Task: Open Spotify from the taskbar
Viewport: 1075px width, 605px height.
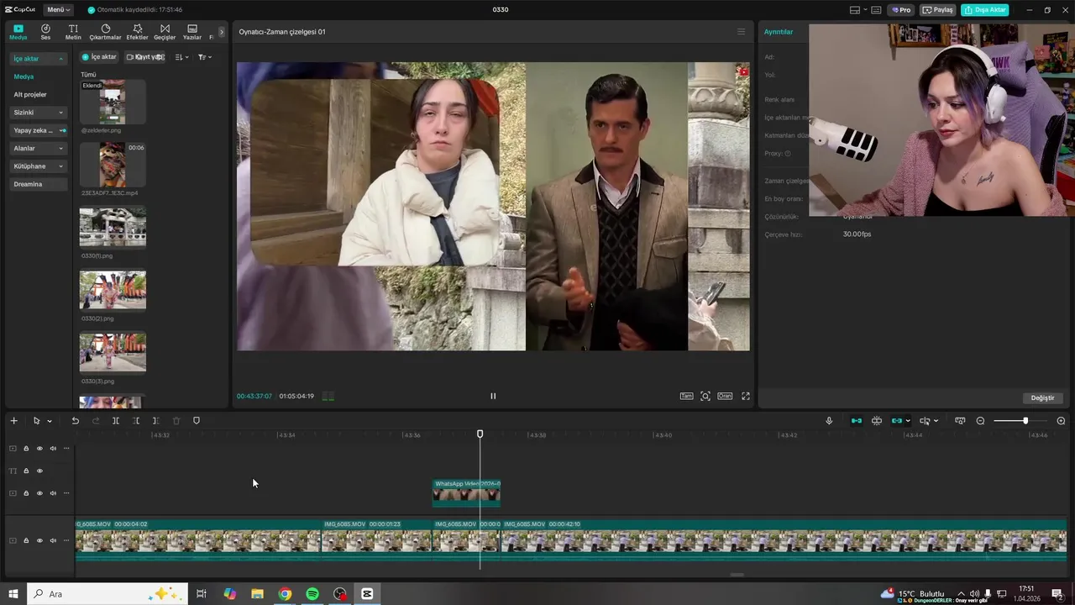Action: pyautogui.click(x=312, y=594)
